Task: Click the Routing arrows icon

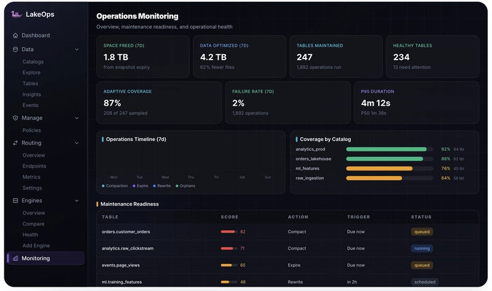Action: coord(15,143)
